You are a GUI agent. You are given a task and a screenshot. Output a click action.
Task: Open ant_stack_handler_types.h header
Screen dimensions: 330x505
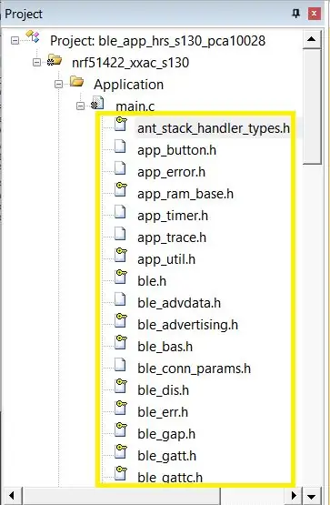pyautogui.click(x=214, y=128)
